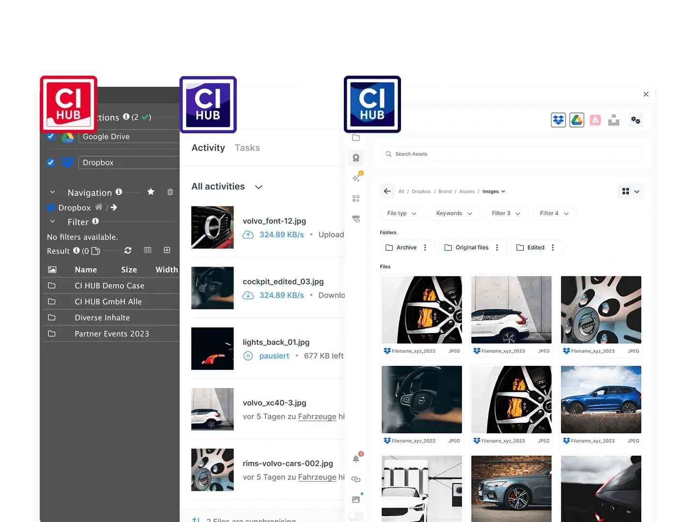The height and width of the screenshot is (522, 694).
Task: Switch to the Activity tab
Action: click(x=208, y=148)
